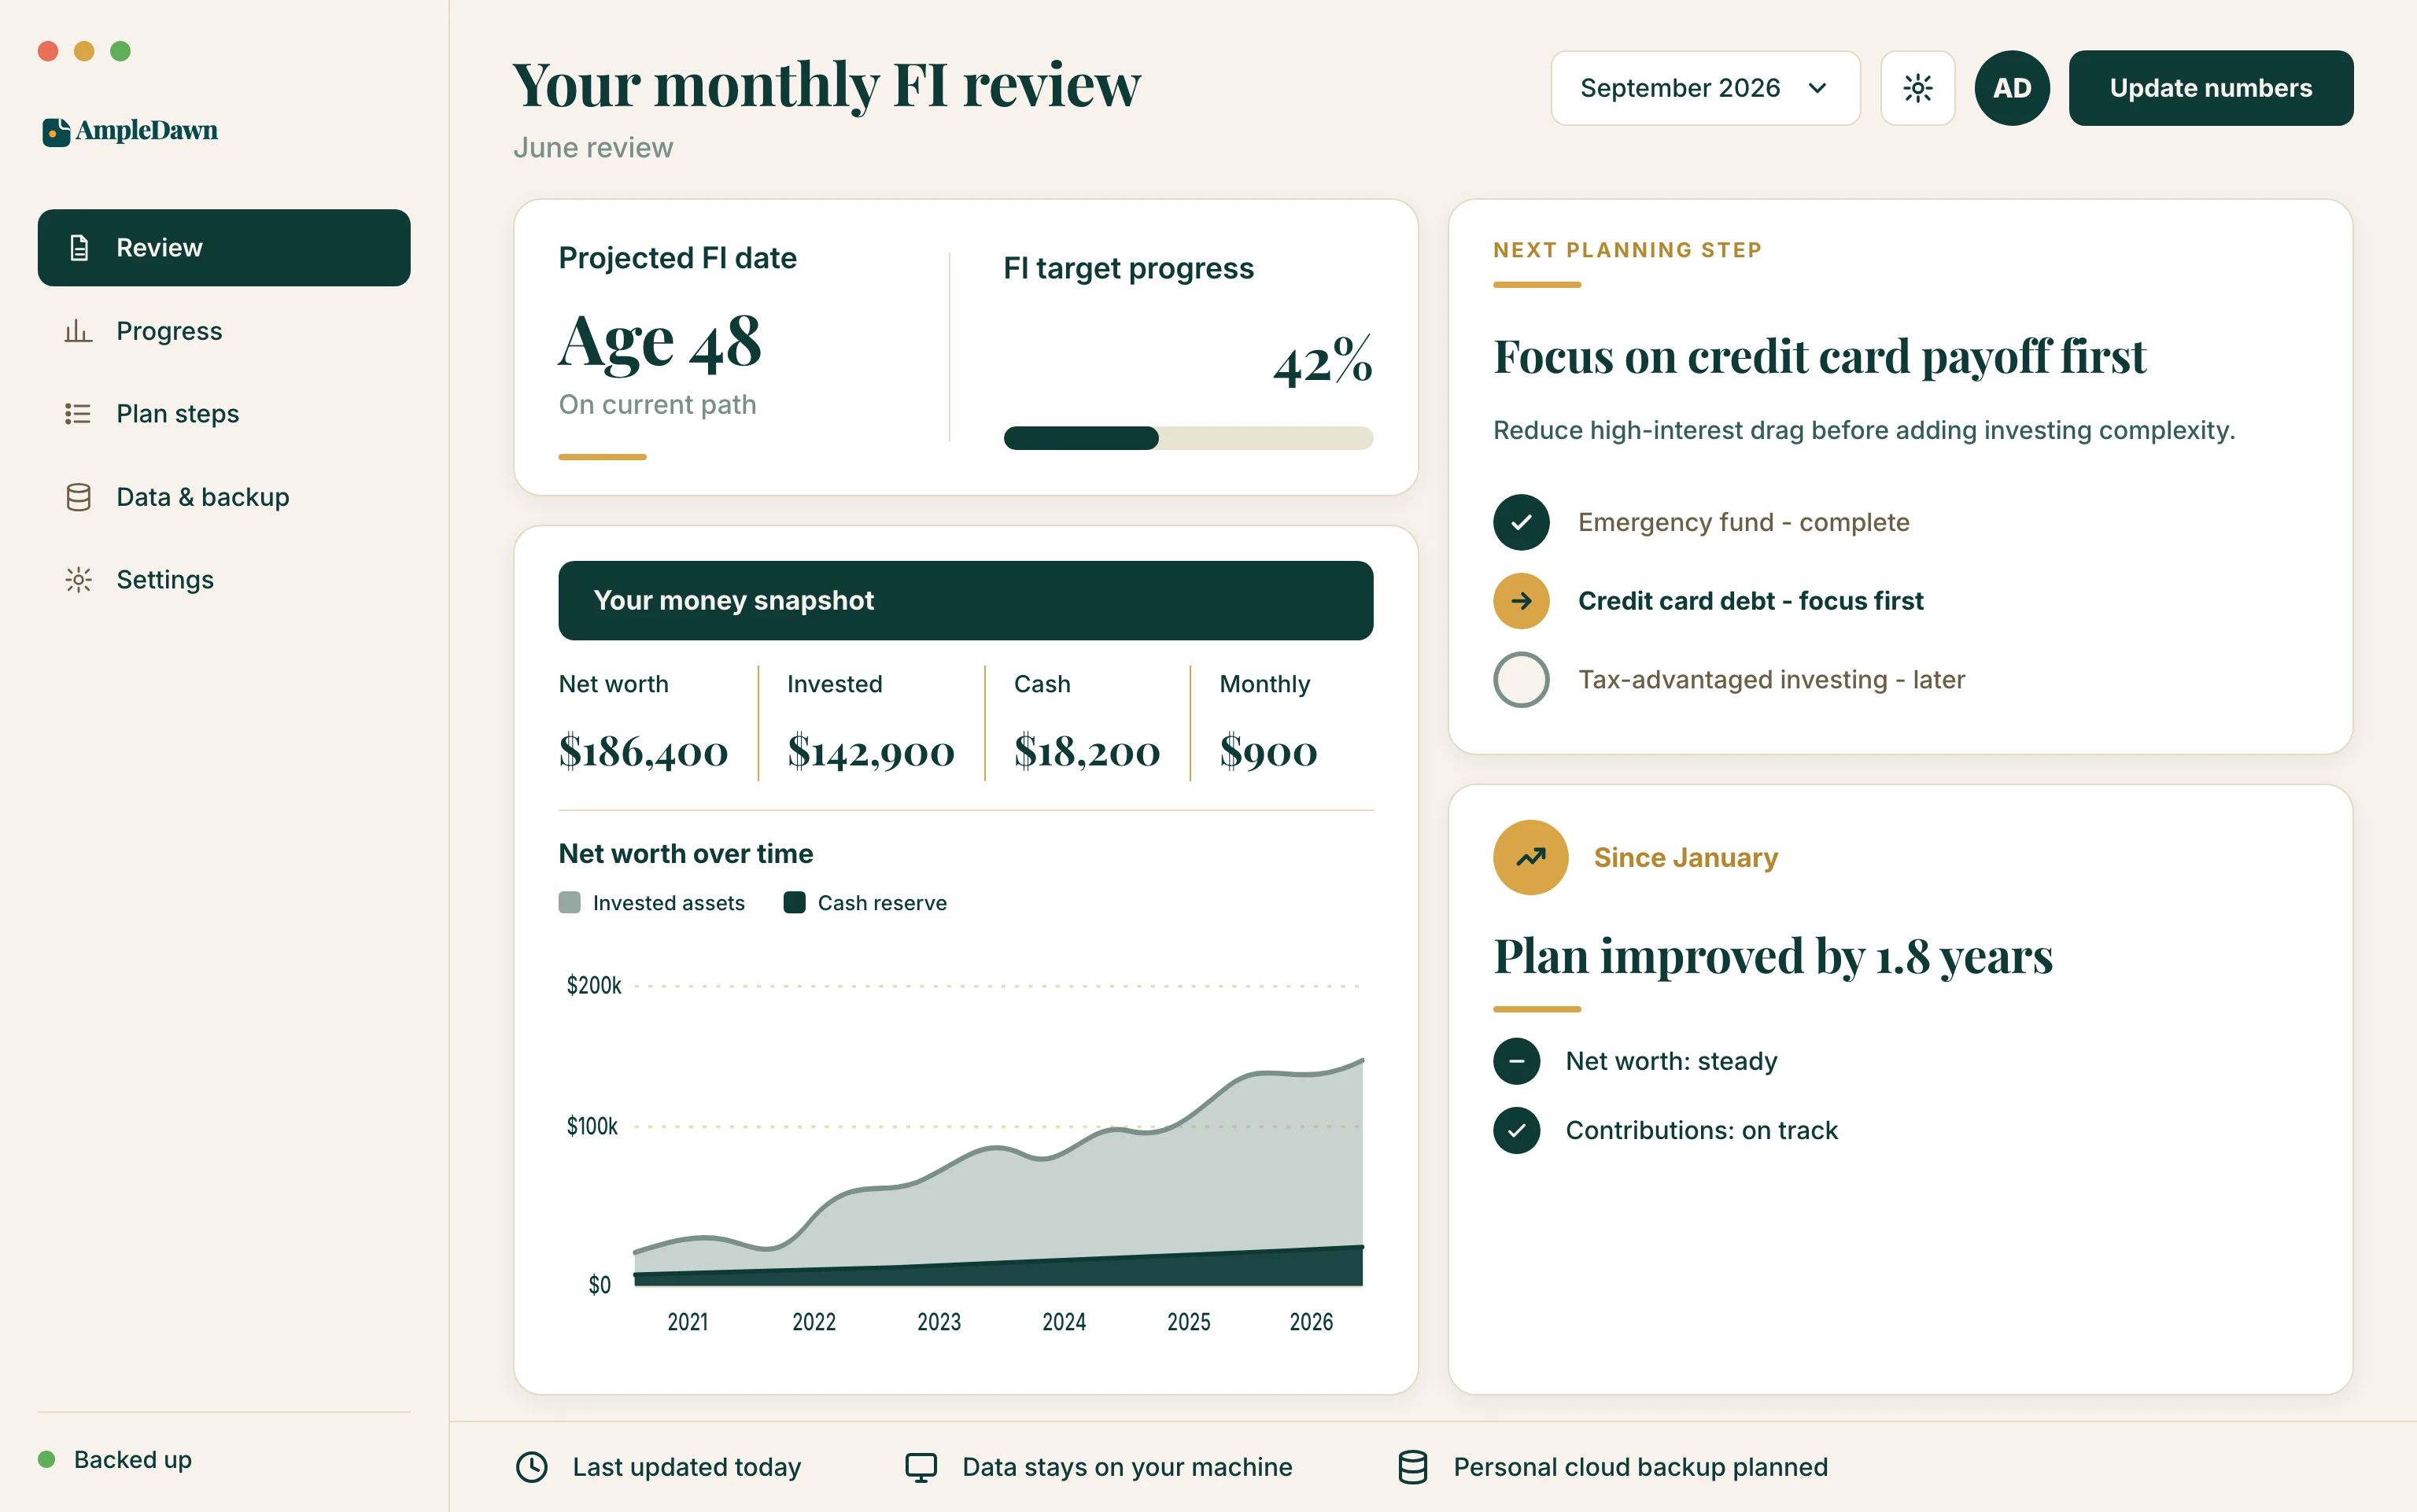Click the Since January trend icon
The width and height of the screenshot is (2417, 1512).
click(1530, 857)
